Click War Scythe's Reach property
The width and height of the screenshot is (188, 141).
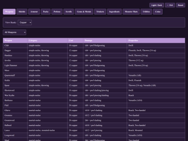(x=131, y=95)
